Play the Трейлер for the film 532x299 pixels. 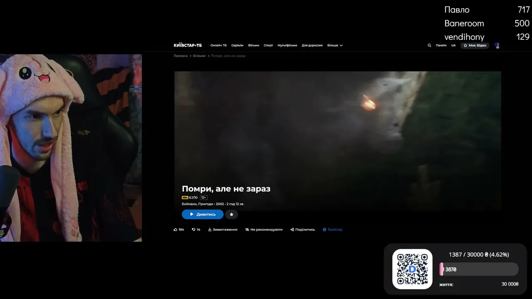(332, 229)
